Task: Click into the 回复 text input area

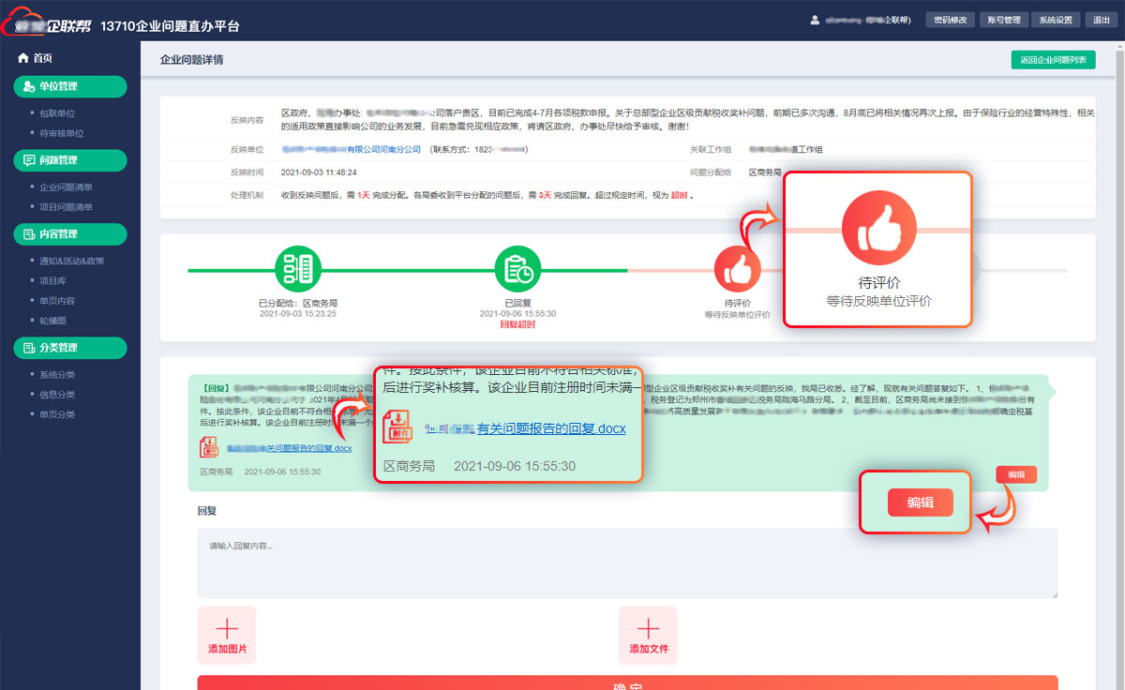Action: (x=627, y=562)
